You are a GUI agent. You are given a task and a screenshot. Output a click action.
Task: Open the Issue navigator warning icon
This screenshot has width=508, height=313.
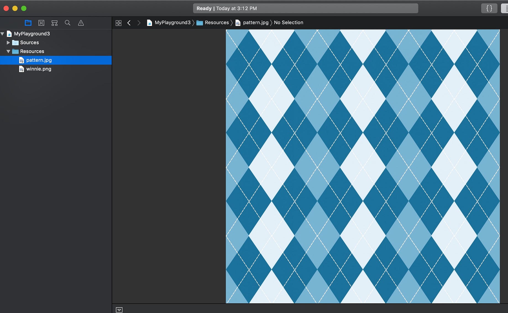(81, 23)
